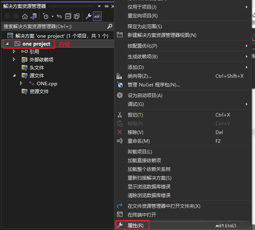This screenshot has height=230, width=255.
Task: Click the NuGet package manager icon
Action: click(120, 84)
